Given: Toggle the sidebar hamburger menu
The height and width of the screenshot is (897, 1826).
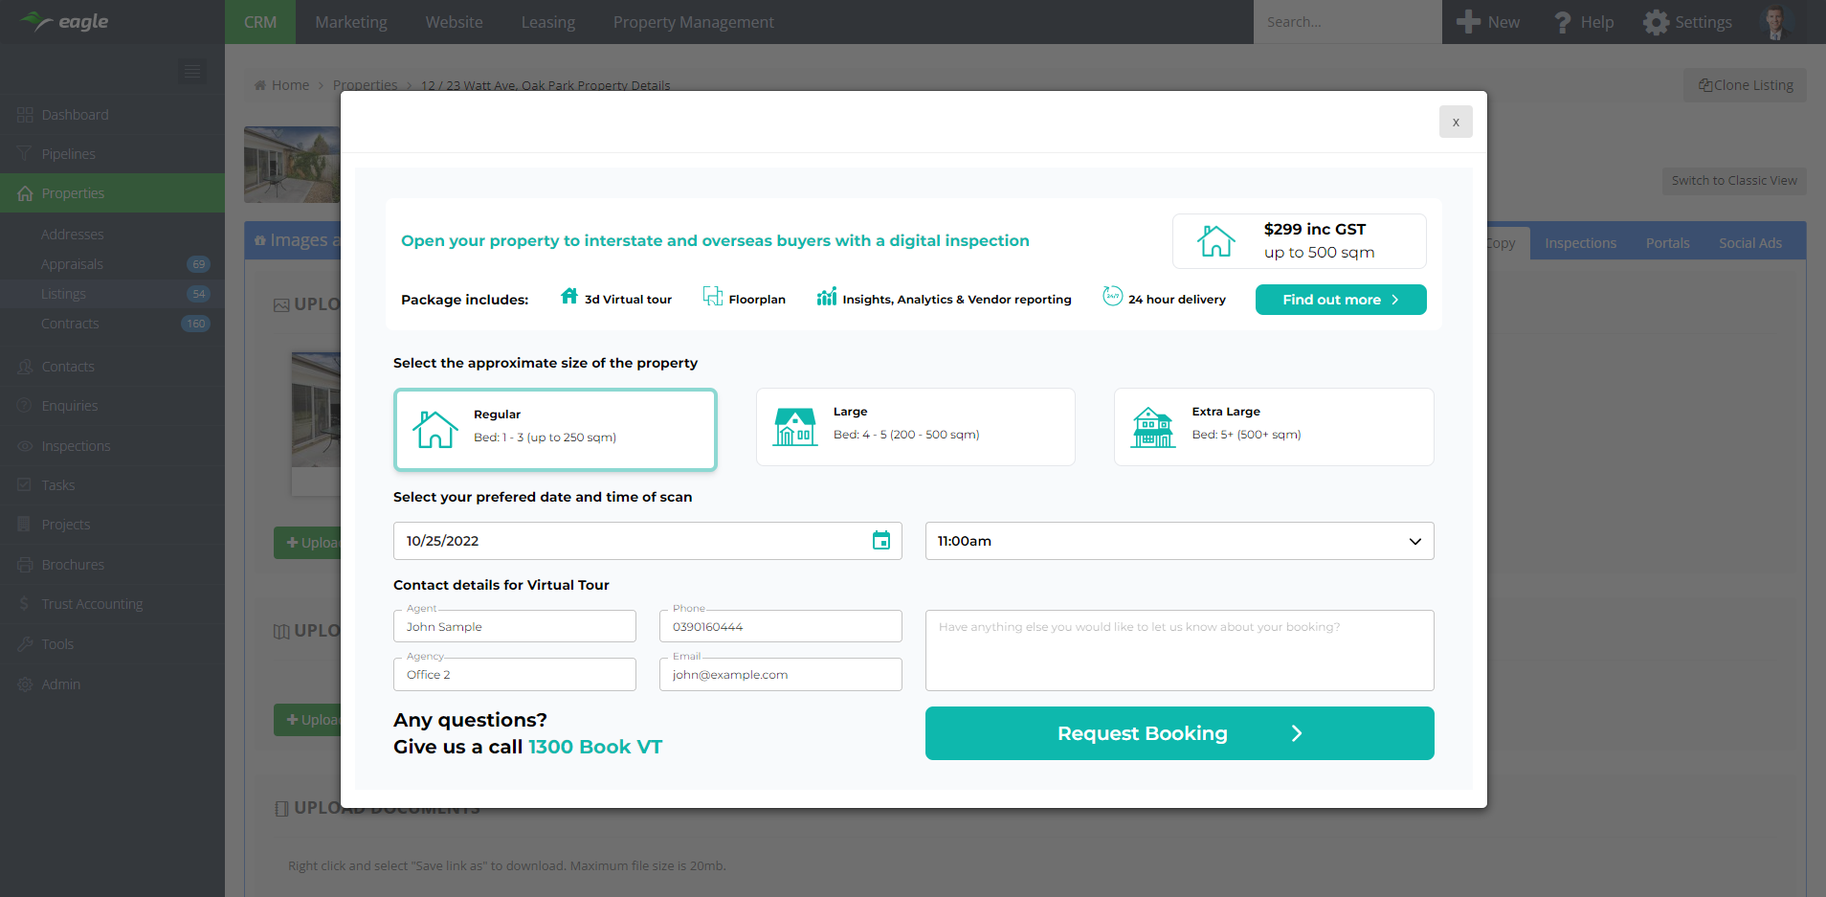Looking at the screenshot, I should click(x=192, y=72).
